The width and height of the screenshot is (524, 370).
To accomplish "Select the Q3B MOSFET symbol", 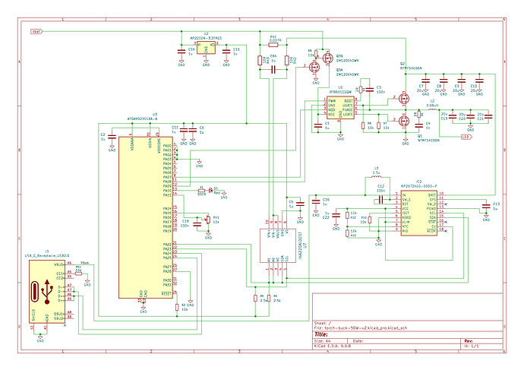I will tap(327, 59).
